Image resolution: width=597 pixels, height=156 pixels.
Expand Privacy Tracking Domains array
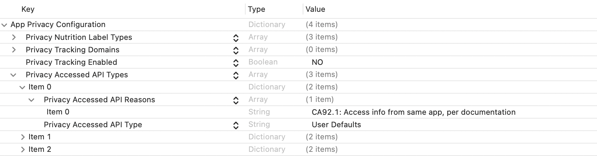[14, 50]
